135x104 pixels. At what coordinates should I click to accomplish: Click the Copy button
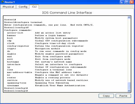[106, 96]
